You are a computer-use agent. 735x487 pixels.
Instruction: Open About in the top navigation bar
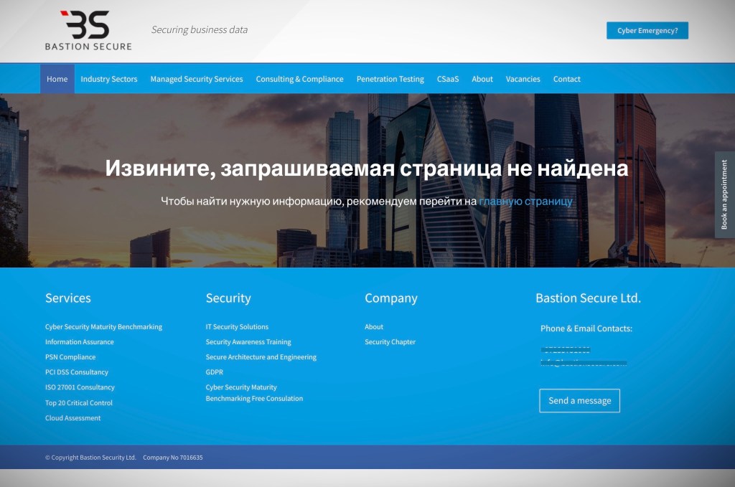[x=482, y=79]
